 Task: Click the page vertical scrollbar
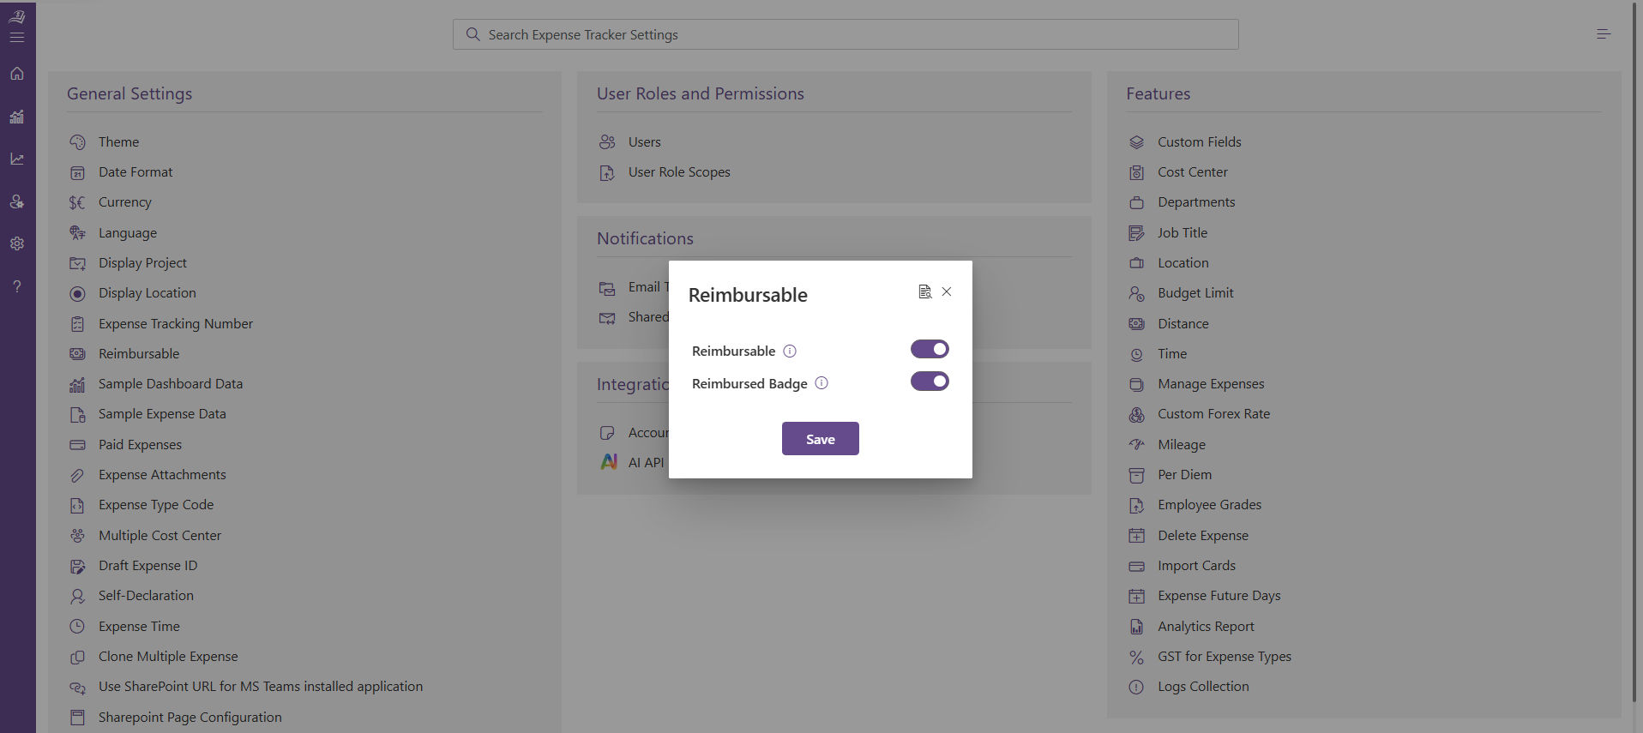1634,343
